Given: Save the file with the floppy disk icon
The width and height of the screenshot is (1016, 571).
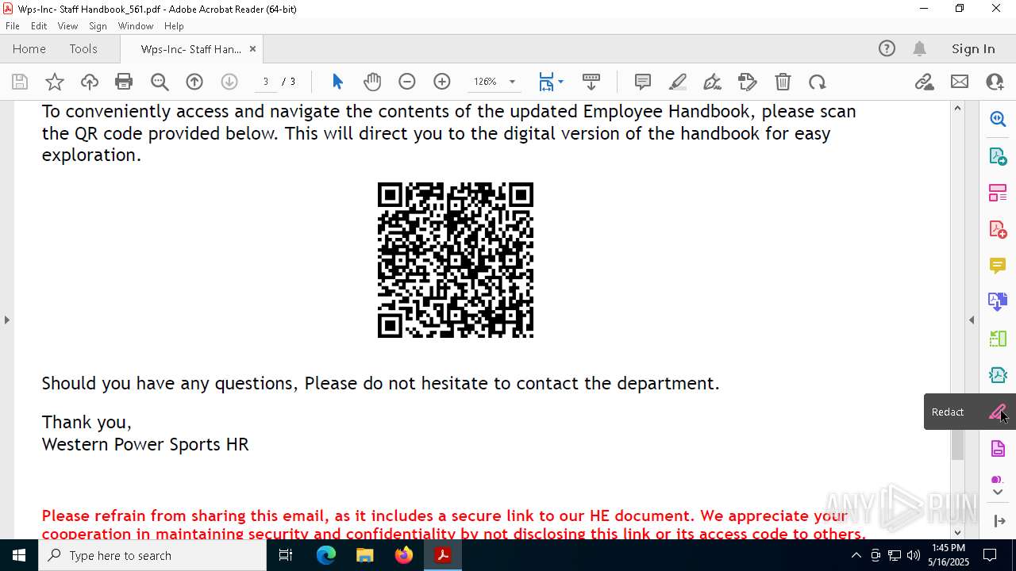Looking at the screenshot, I should (20, 82).
